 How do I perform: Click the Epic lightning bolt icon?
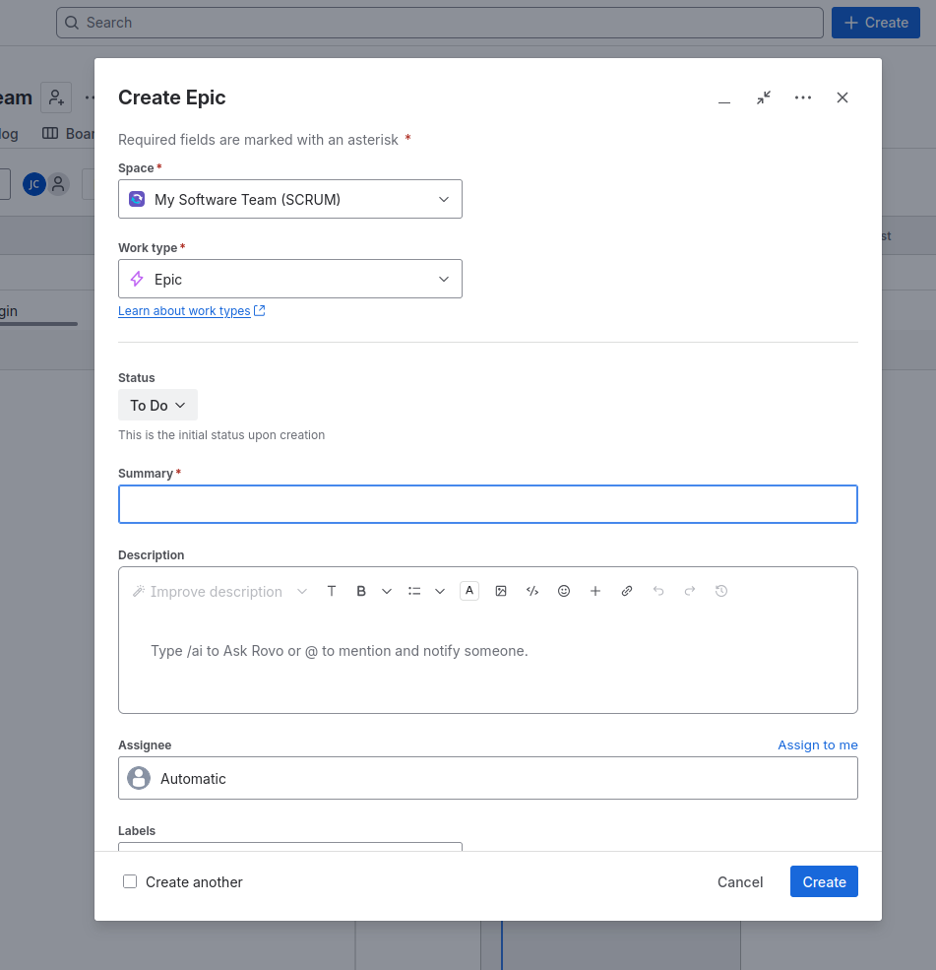pos(137,279)
